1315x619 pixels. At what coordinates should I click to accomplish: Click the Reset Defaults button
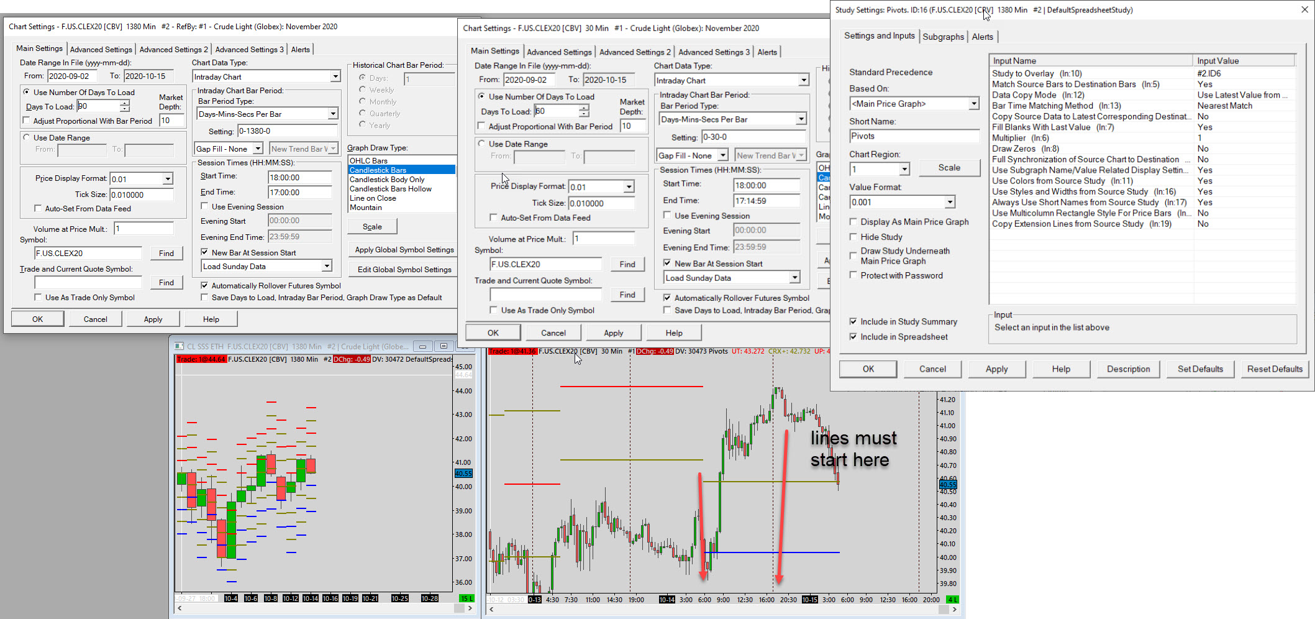(1275, 369)
